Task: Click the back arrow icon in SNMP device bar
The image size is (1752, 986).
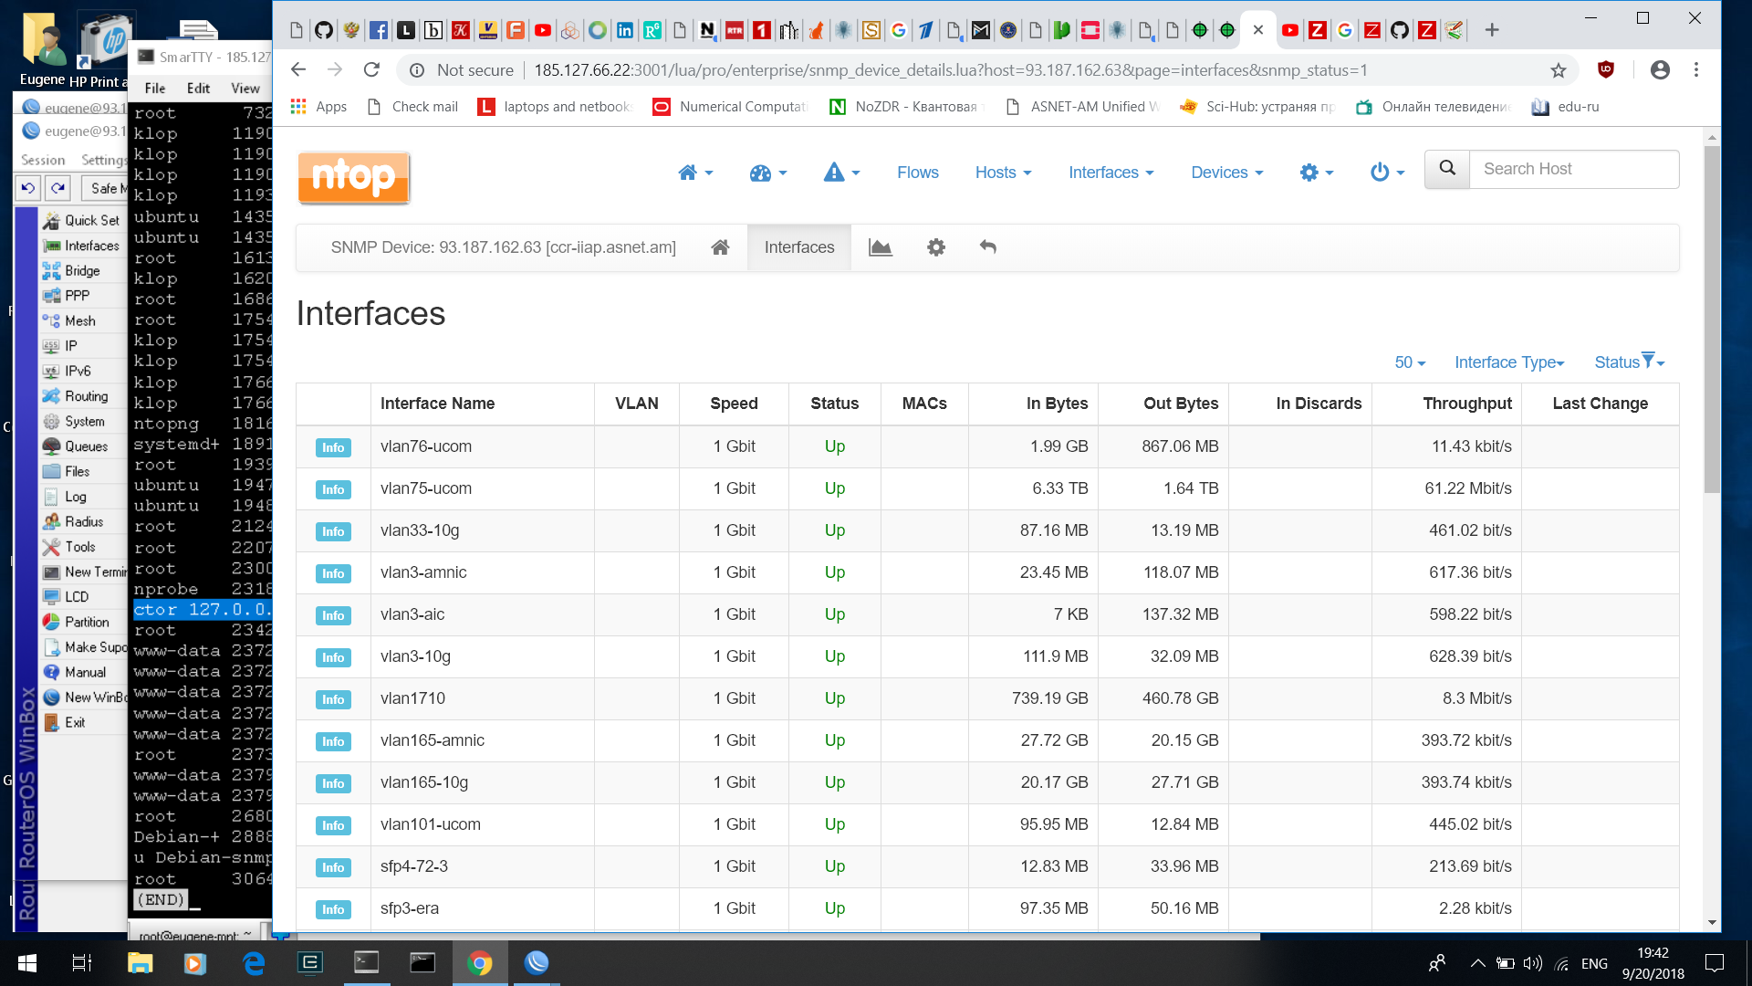Action: point(988,246)
